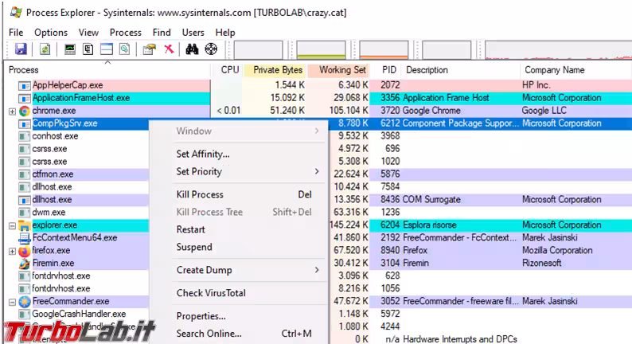
Task: Collapse the explorer.exe process tree
Action: coord(12,225)
